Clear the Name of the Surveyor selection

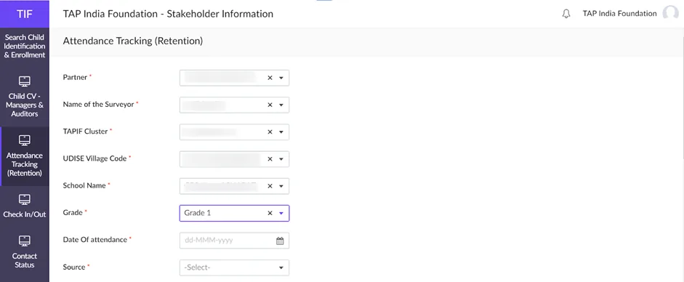[270, 105]
